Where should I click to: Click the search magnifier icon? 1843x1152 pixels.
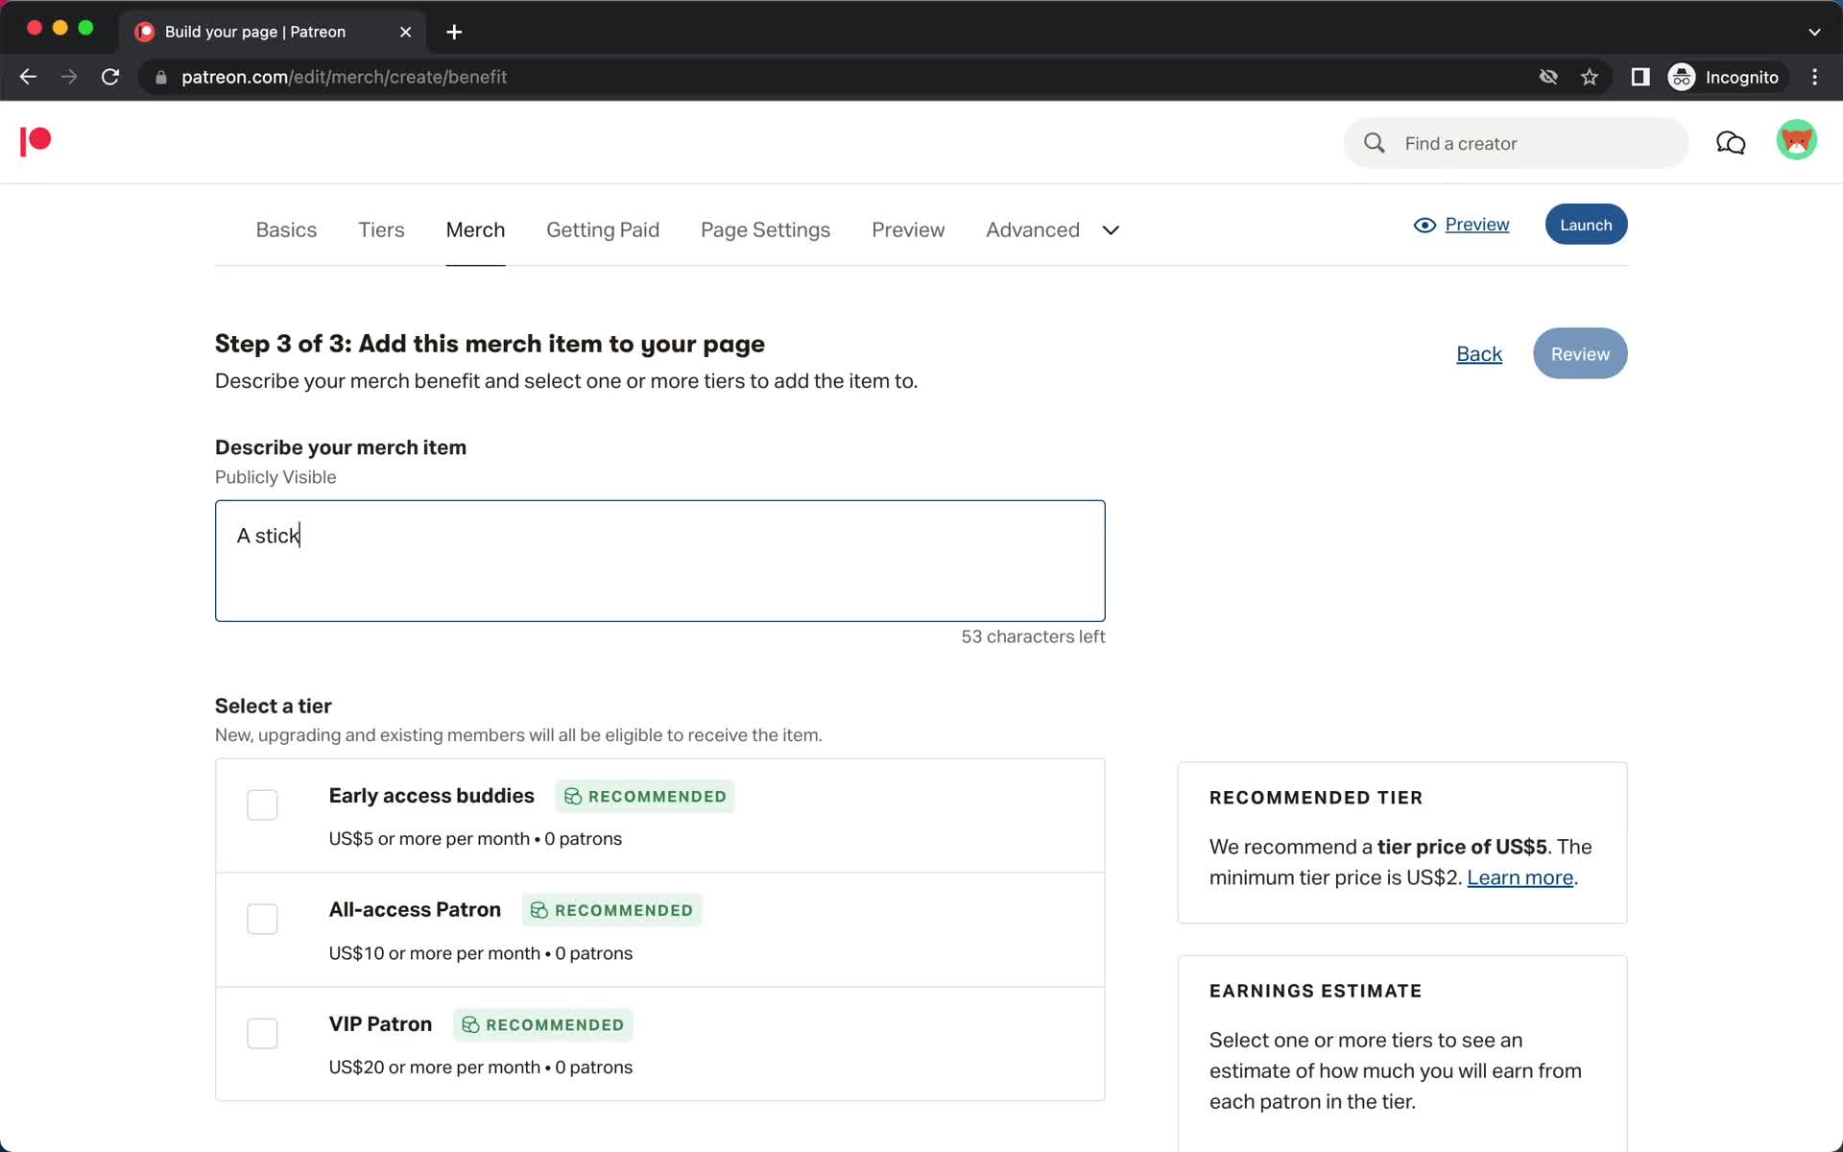[x=1375, y=143]
